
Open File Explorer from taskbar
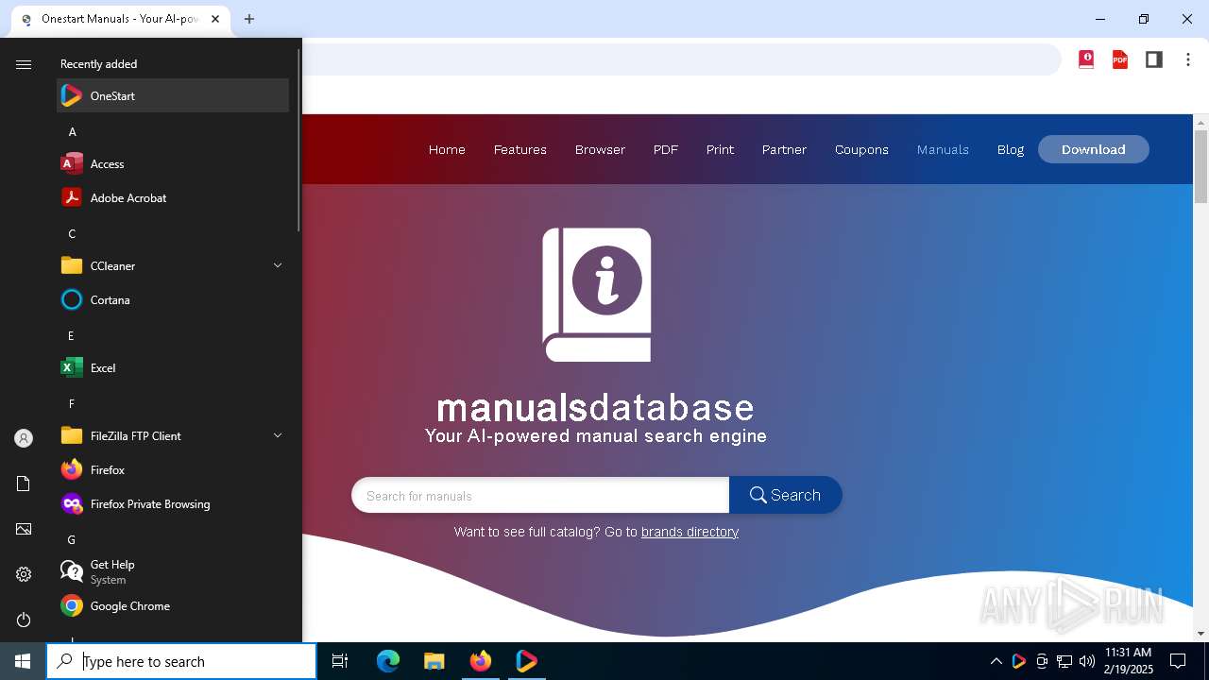pos(434,661)
